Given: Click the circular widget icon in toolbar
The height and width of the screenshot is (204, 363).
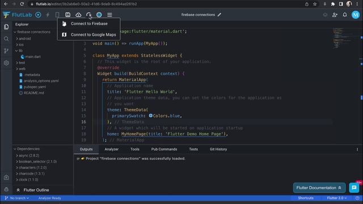Looking at the screenshot, I should click(99, 15).
